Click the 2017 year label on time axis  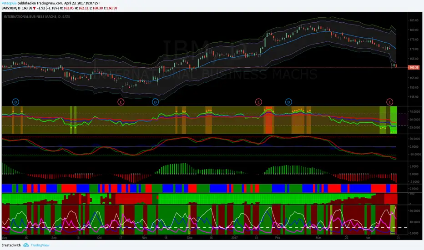coord(234,238)
